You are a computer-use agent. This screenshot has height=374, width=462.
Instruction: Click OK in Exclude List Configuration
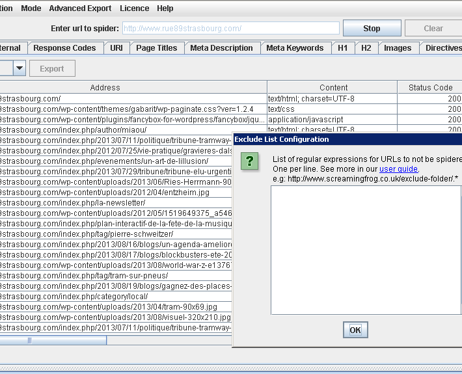tap(355, 330)
